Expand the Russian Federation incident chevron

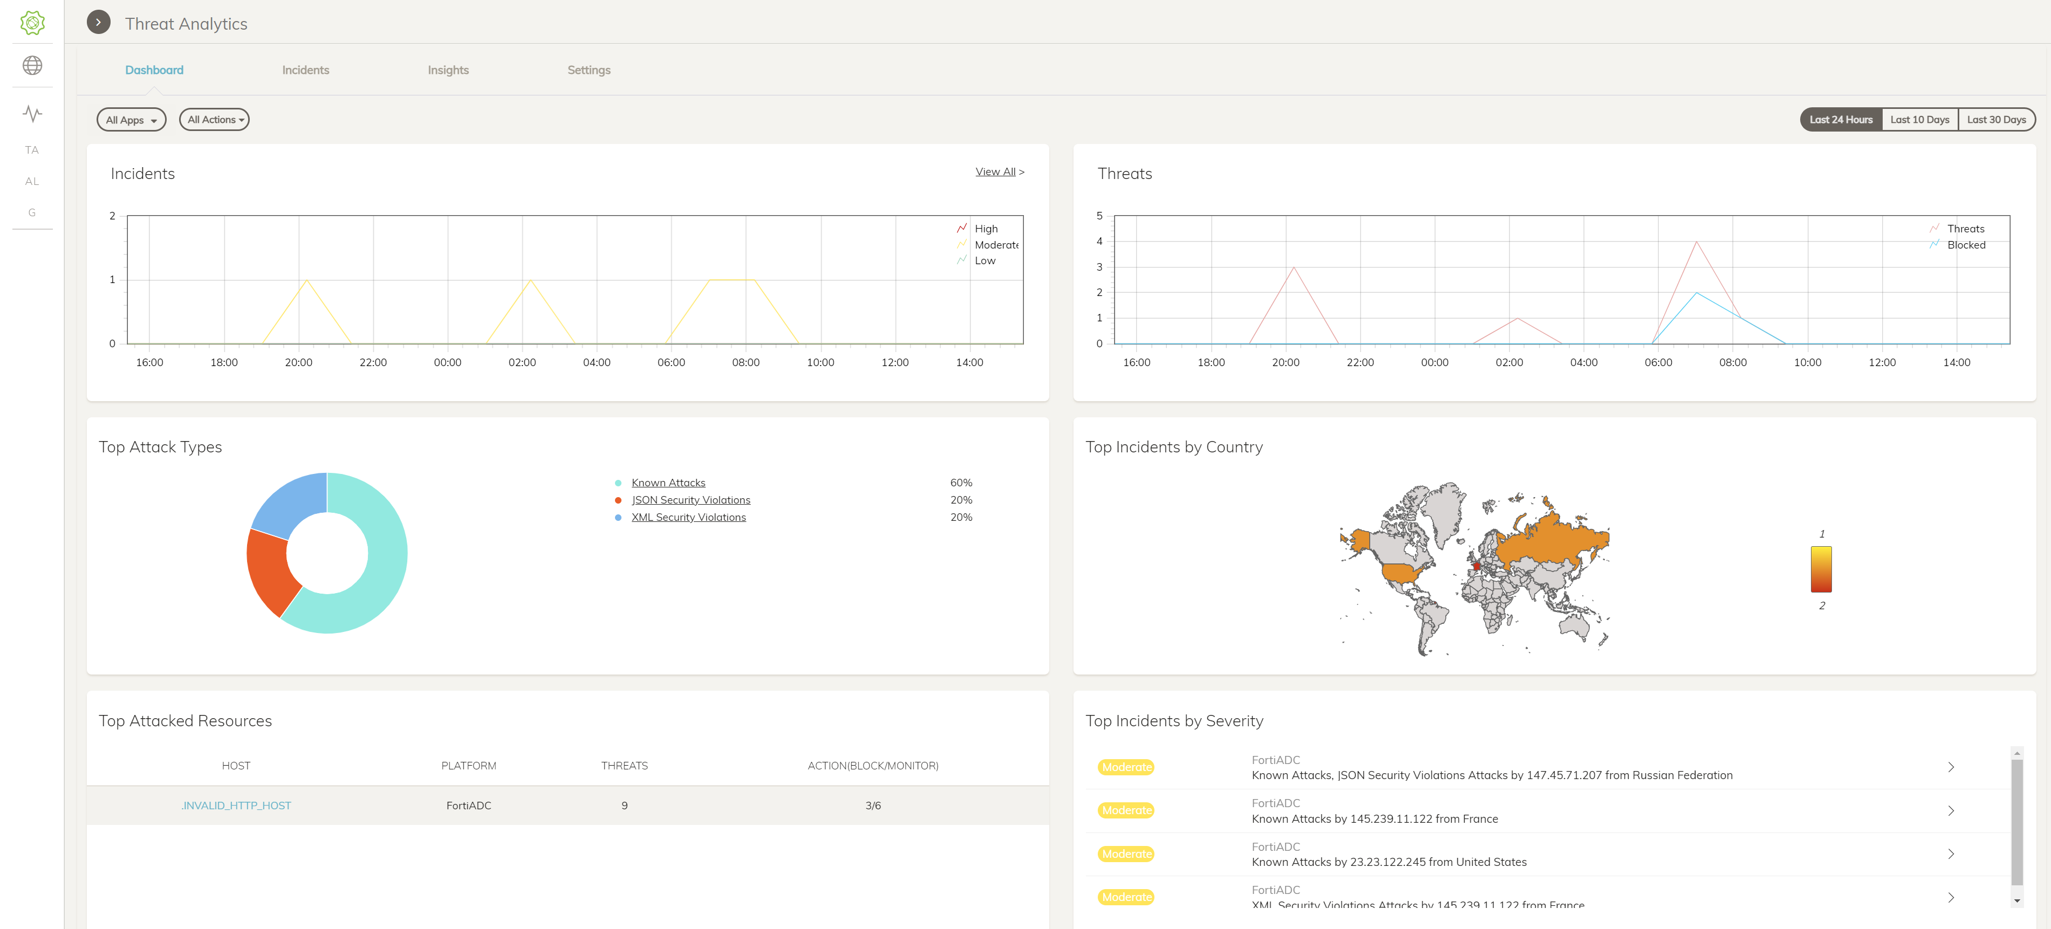1951,767
